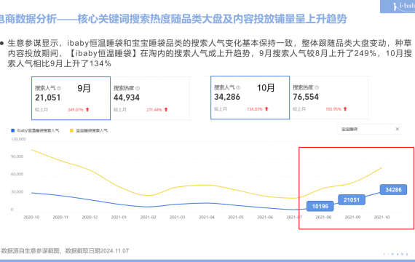The image size is (415, 262).
Task: Click the red up arrow after 134.03%
Action: (266, 108)
